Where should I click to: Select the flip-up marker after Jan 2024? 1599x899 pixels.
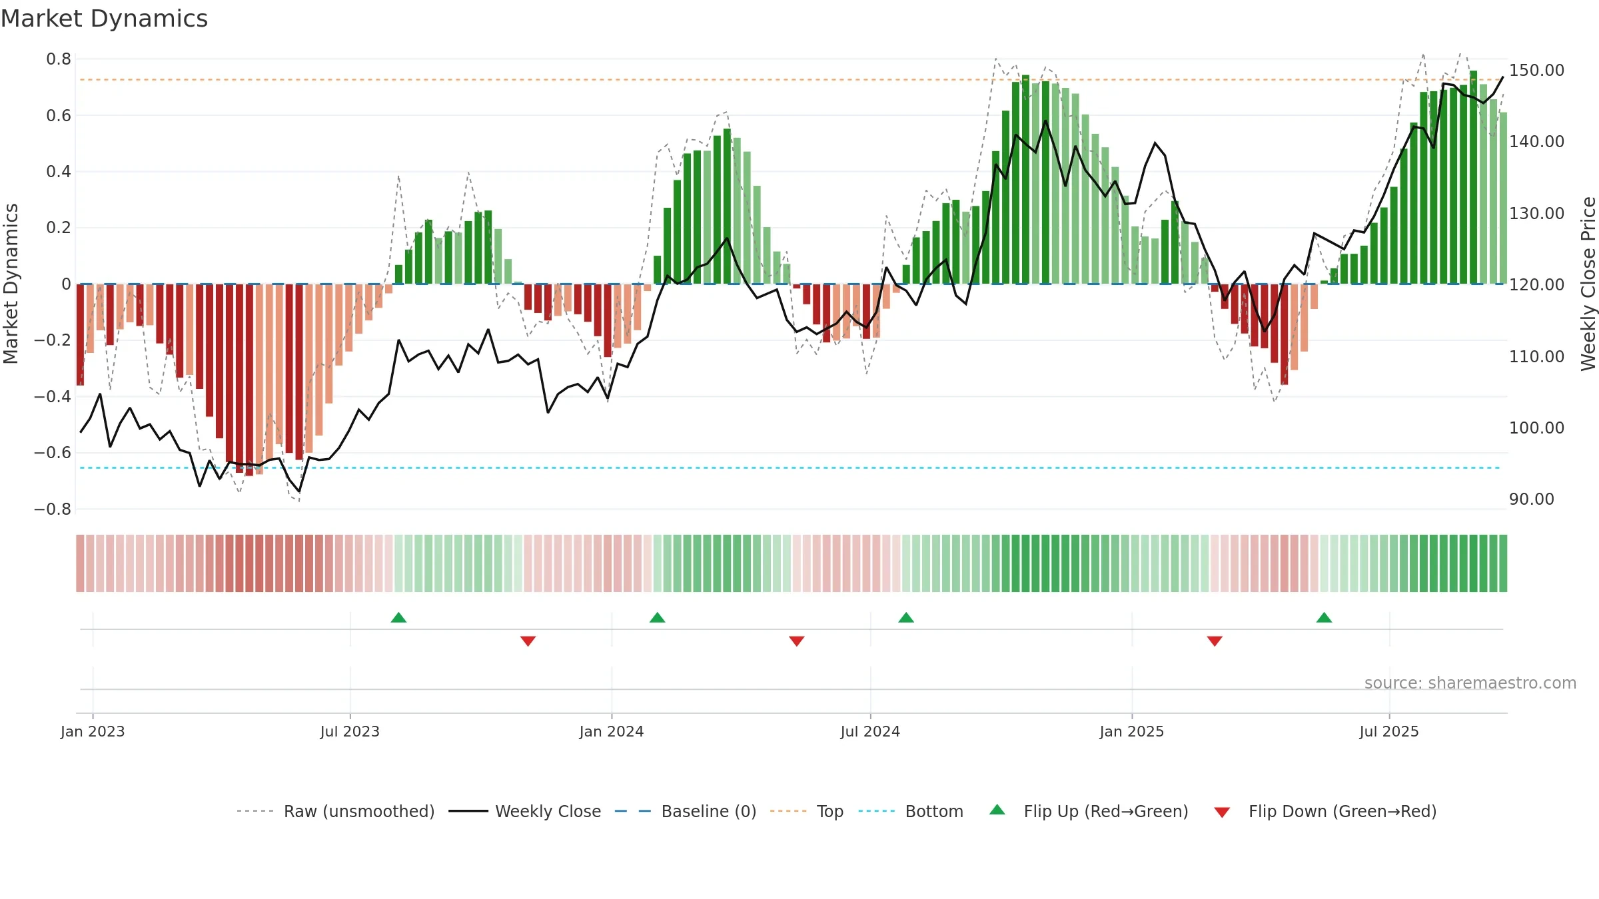[657, 617]
